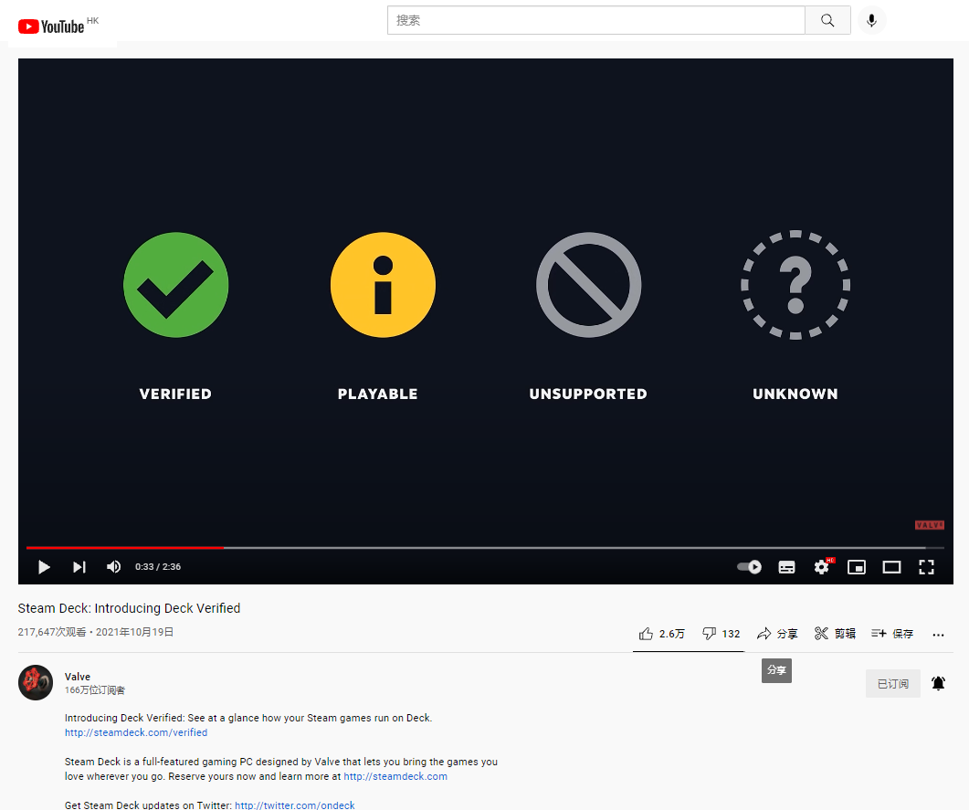Skip to the next video
The height and width of the screenshot is (810, 969).
point(79,567)
